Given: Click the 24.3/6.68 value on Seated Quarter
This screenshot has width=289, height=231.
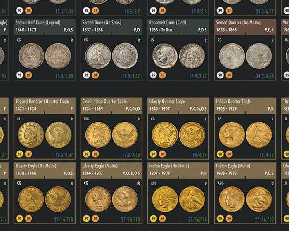Looking at the screenshot, I should pos(265,76).
